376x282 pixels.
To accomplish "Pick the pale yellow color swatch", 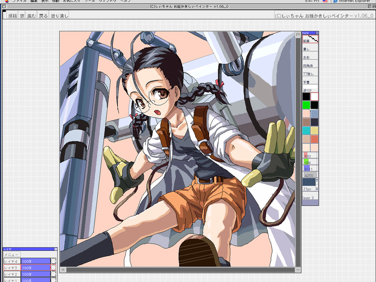I will point(314,131).
